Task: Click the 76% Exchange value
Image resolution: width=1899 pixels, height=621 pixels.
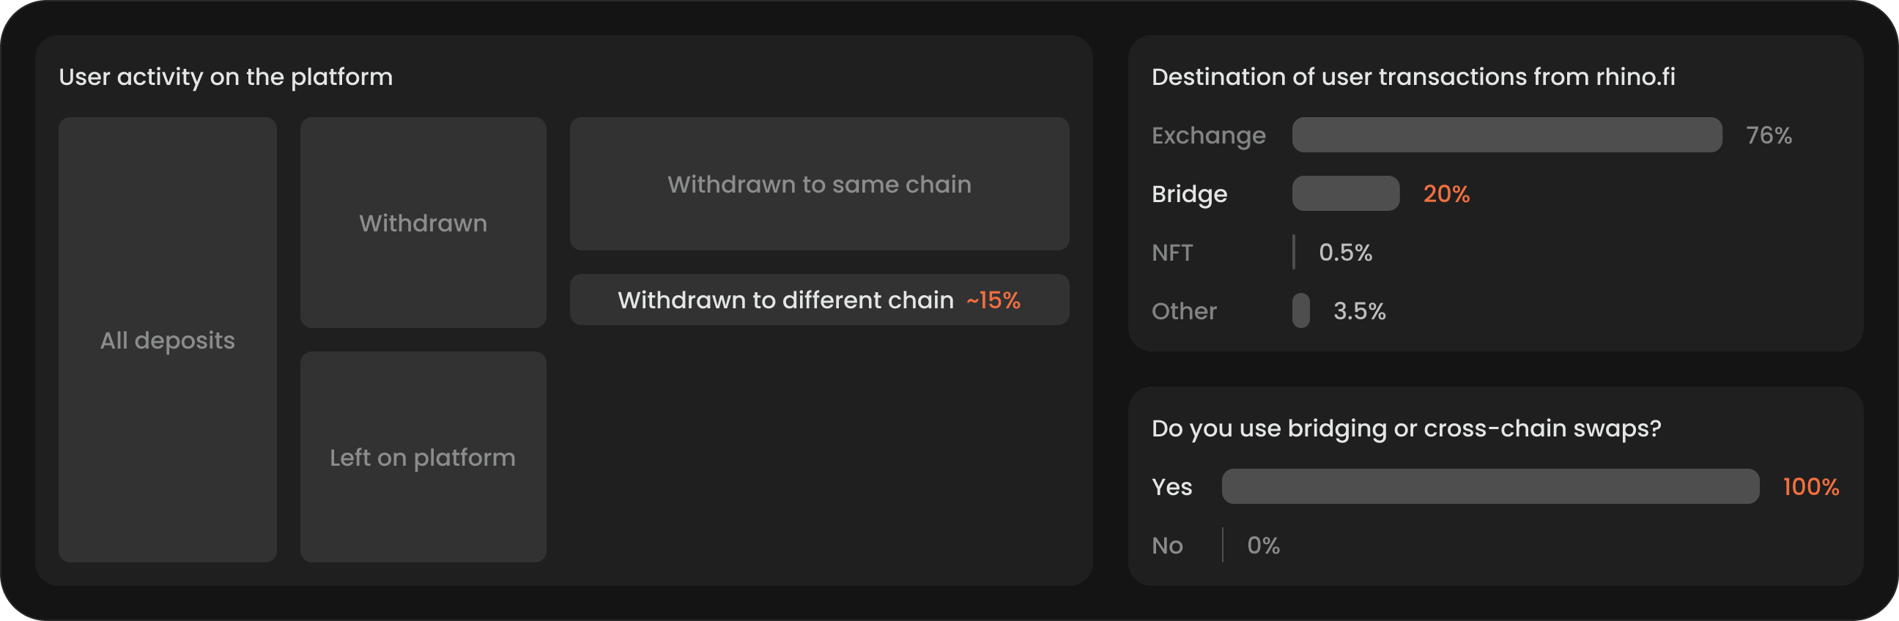Action: (1768, 135)
